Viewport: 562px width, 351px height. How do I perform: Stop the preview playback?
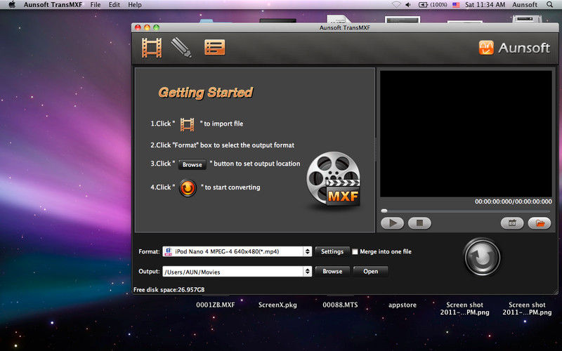(419, 223)
